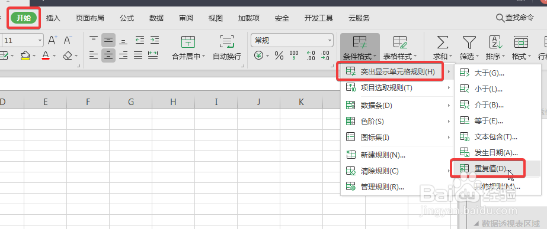Open 开发工具 ribbon tab
547x229 pixels.
coord(318,18)
